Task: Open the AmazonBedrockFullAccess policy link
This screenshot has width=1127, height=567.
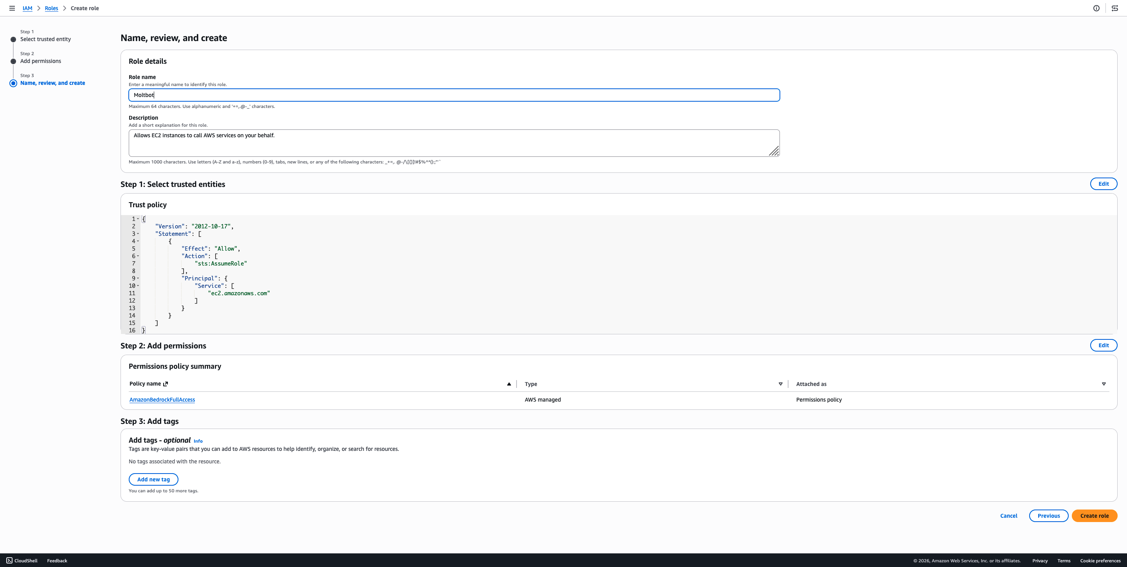Action: (x=162, y=400)
